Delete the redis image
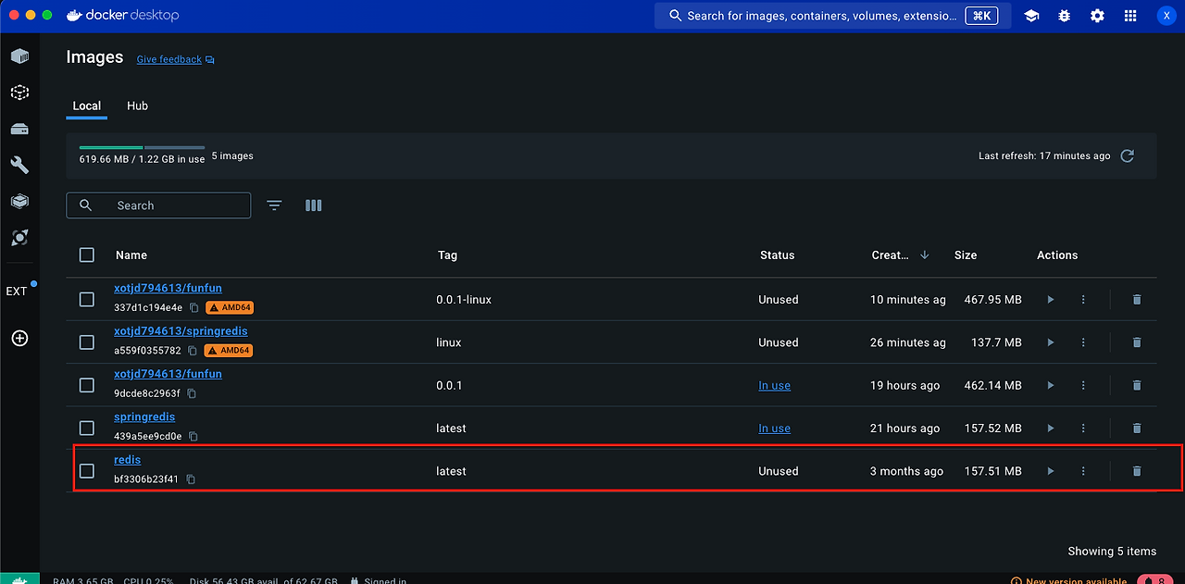Image resolution: width=1185 pixels, height=584 pixels. click(x=1137, y=471)
